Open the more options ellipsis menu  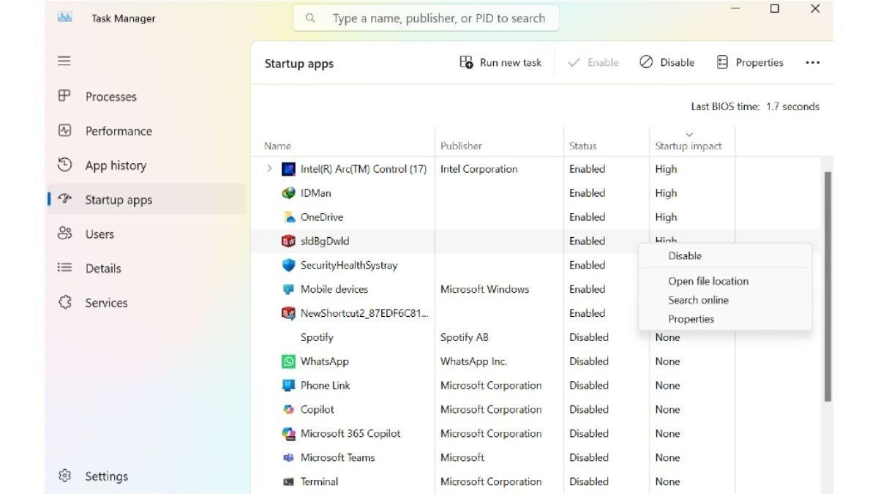pos(812,63)
